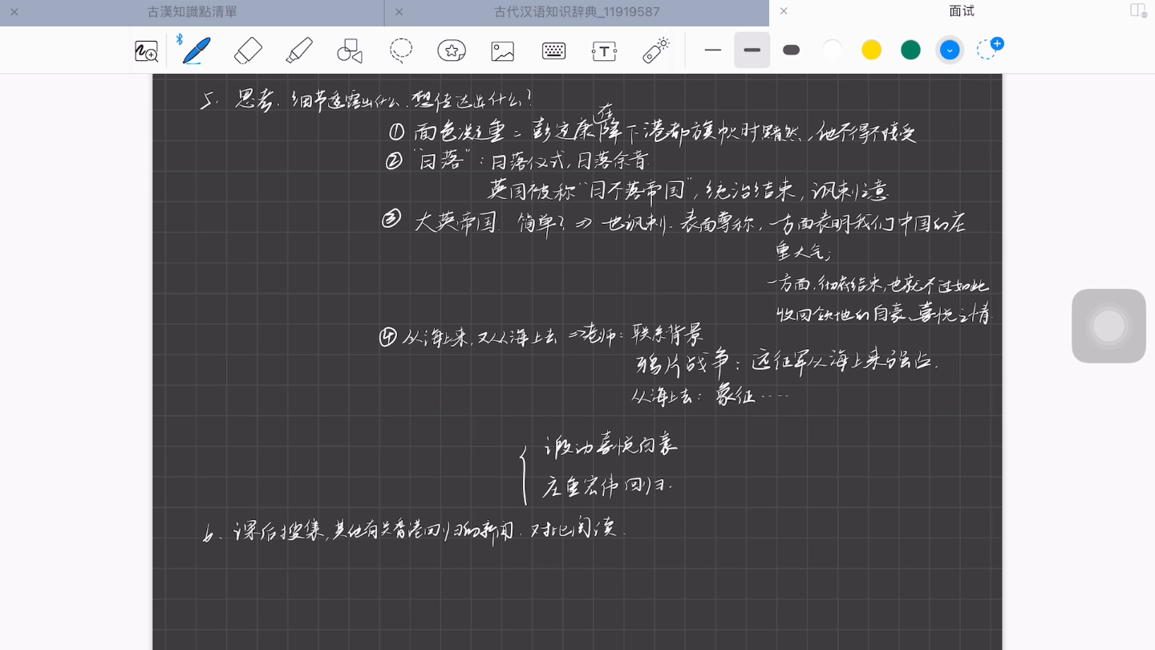Image resolution: width=1155 pixels, height=650 pixels.
Task: Select the Image insert tool
Action: [x=503, y=51]
